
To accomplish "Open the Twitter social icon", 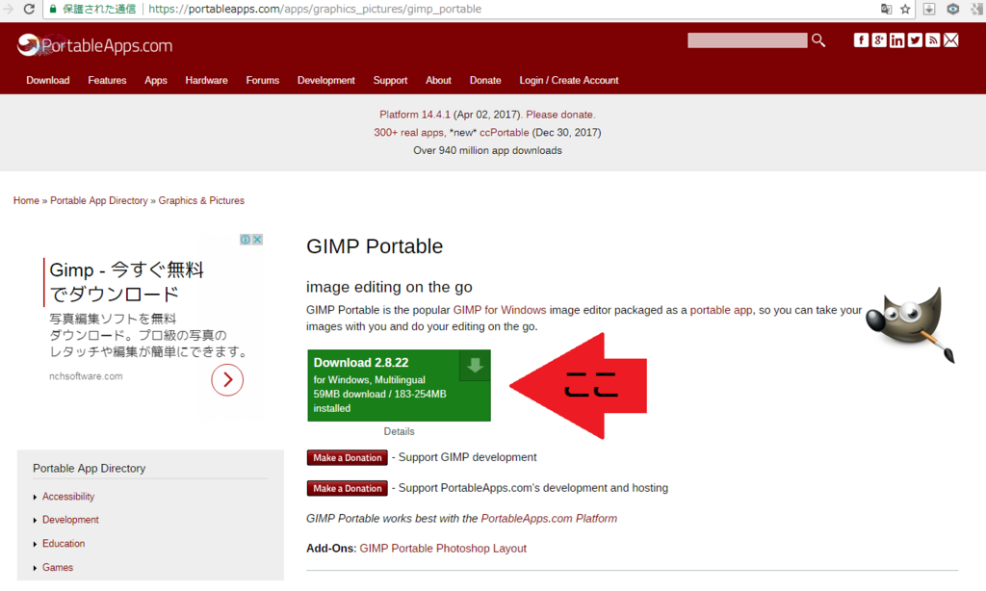I will (915, 40).
